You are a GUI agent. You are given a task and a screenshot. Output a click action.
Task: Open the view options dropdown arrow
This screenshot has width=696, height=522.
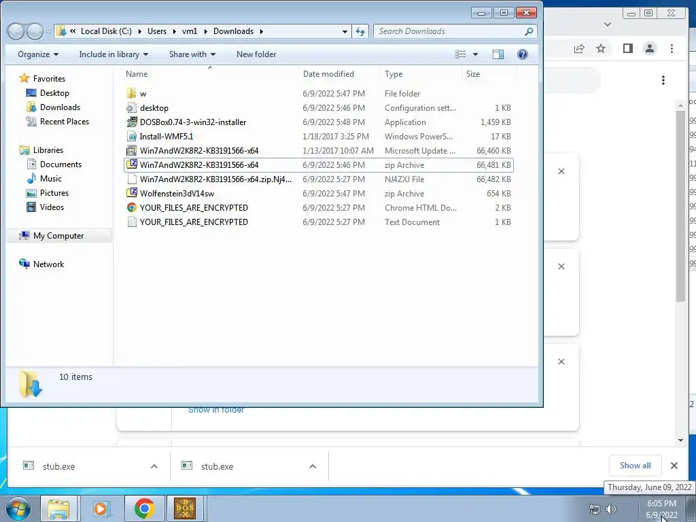475,54
